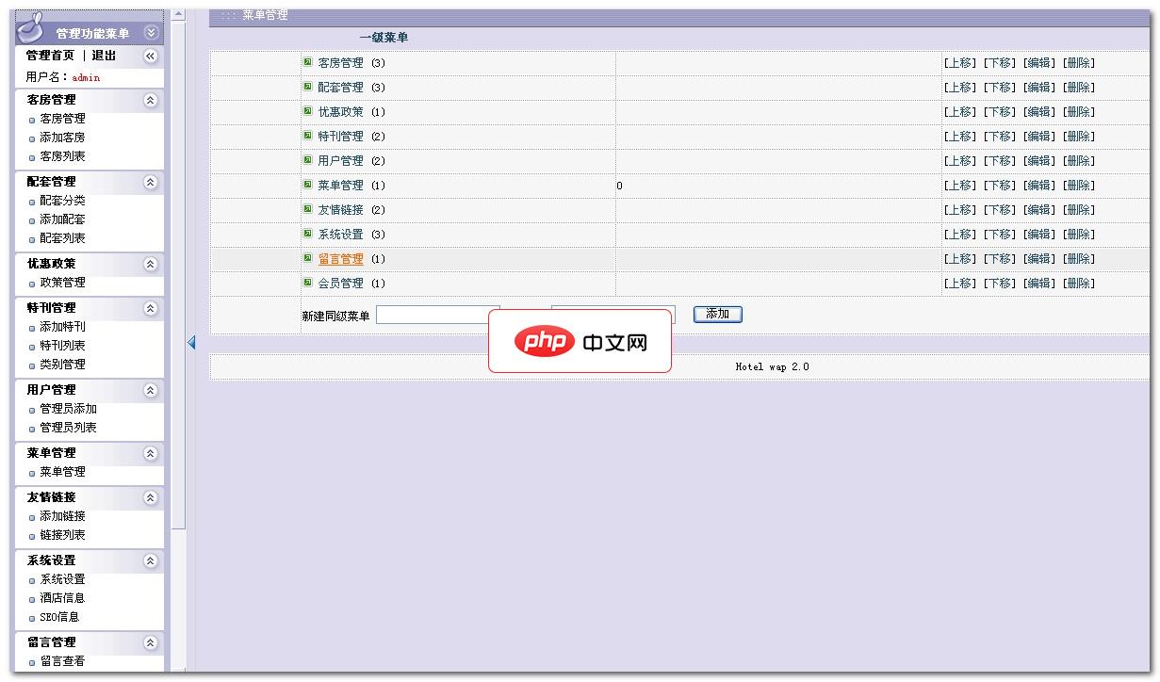Collapse the 管理功能菜单 header chevron
The width and height of the screenshot is (1160, 682).
[x=151, y=33]
